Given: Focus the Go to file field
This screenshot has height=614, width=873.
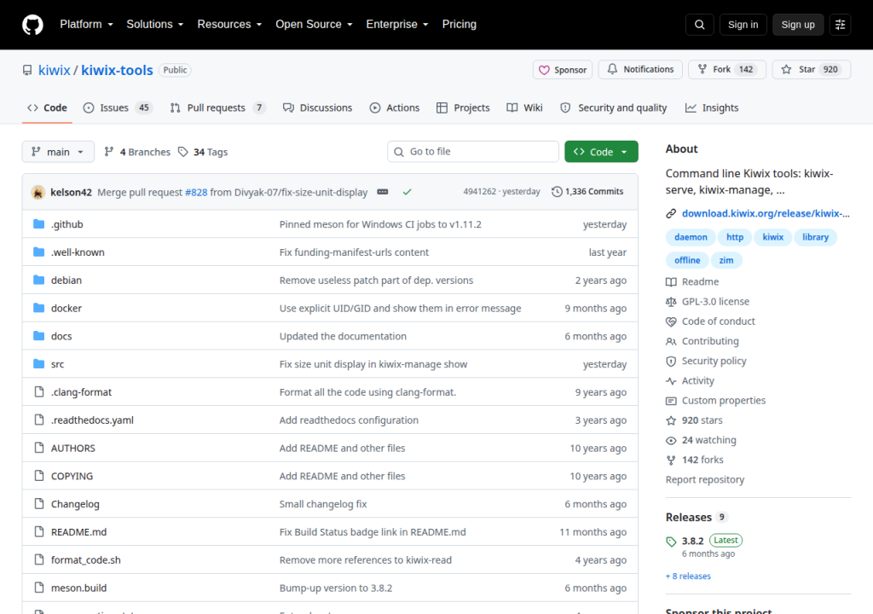Looking at the screenshot, I should (472, 152).
